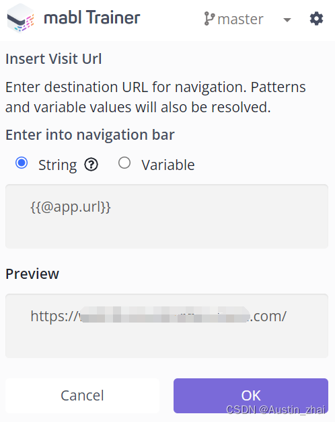Click the blurred part of the preview URL
Screen dimensions: 335x422
[165, 314]
